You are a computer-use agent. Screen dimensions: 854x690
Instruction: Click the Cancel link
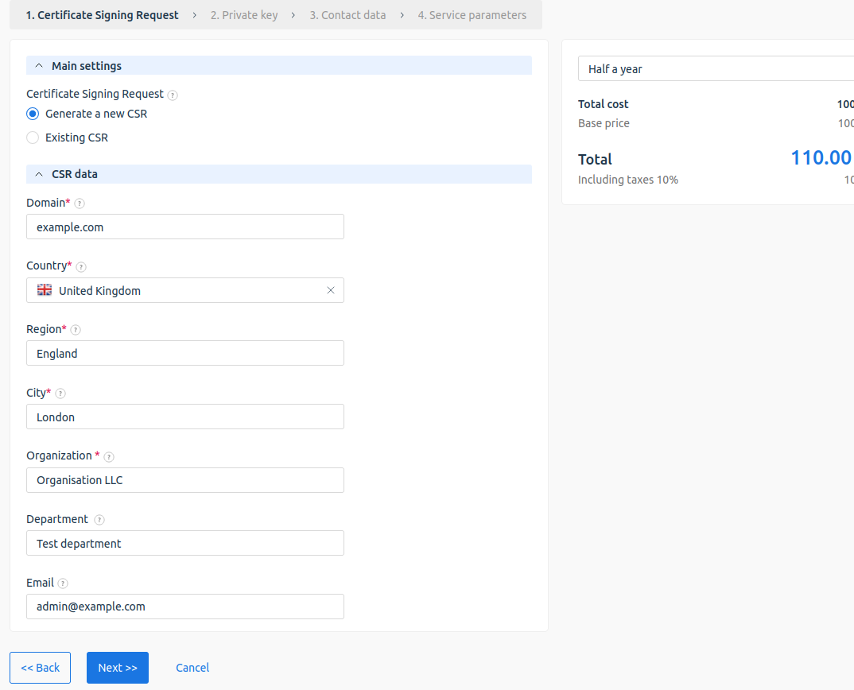pos(192,668)
